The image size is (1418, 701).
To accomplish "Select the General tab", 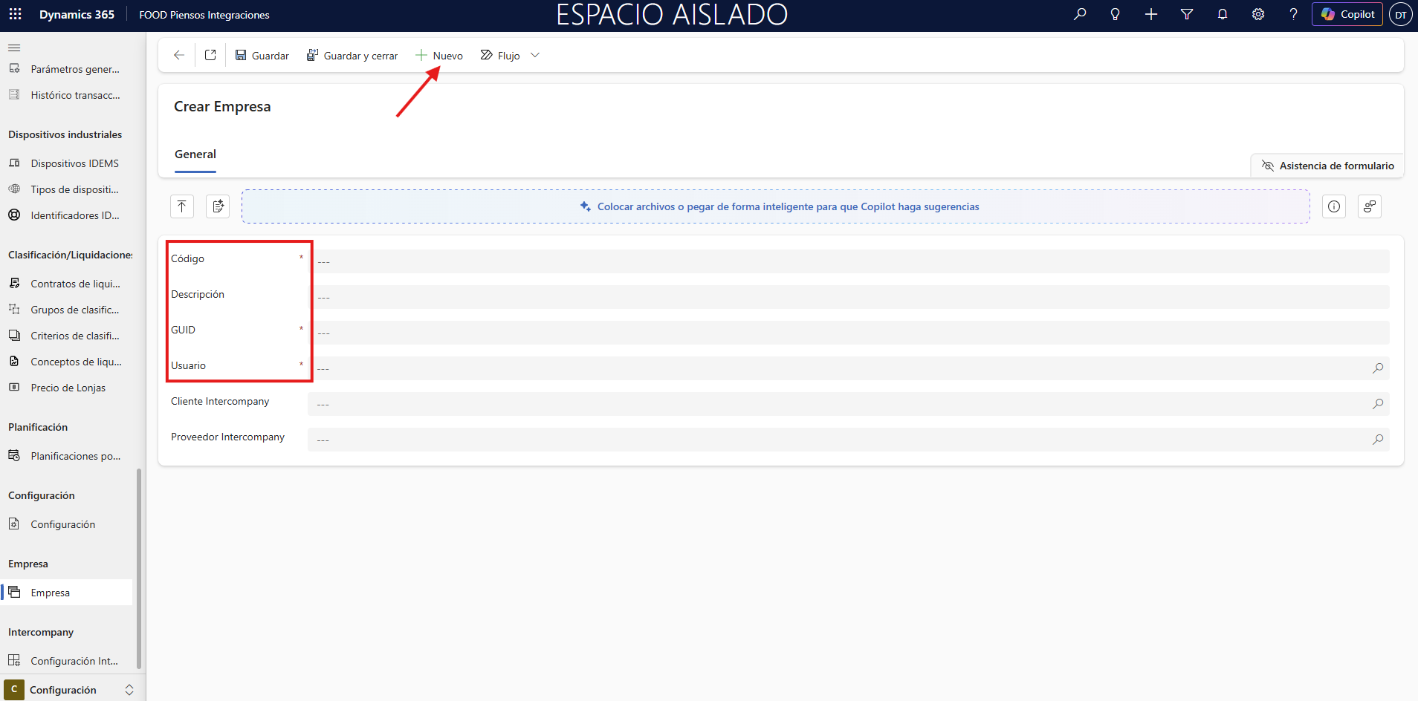I will click(x=195, y=154).
